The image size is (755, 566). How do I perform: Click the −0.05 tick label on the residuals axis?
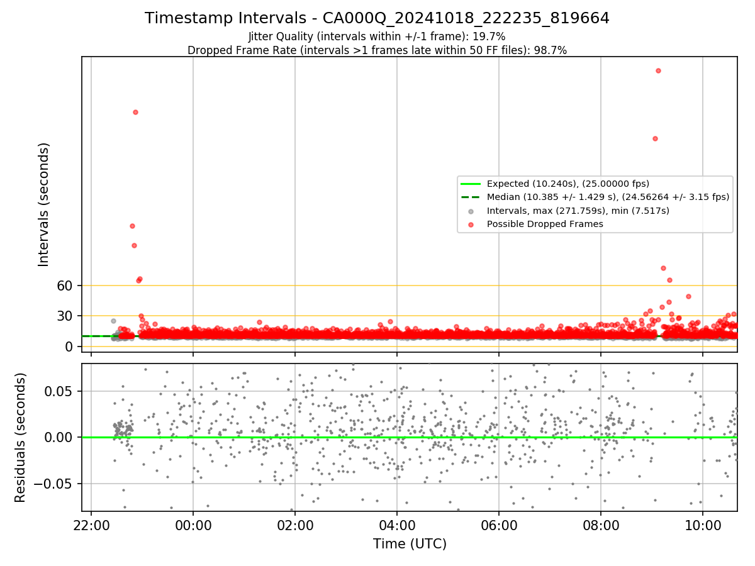54,484
